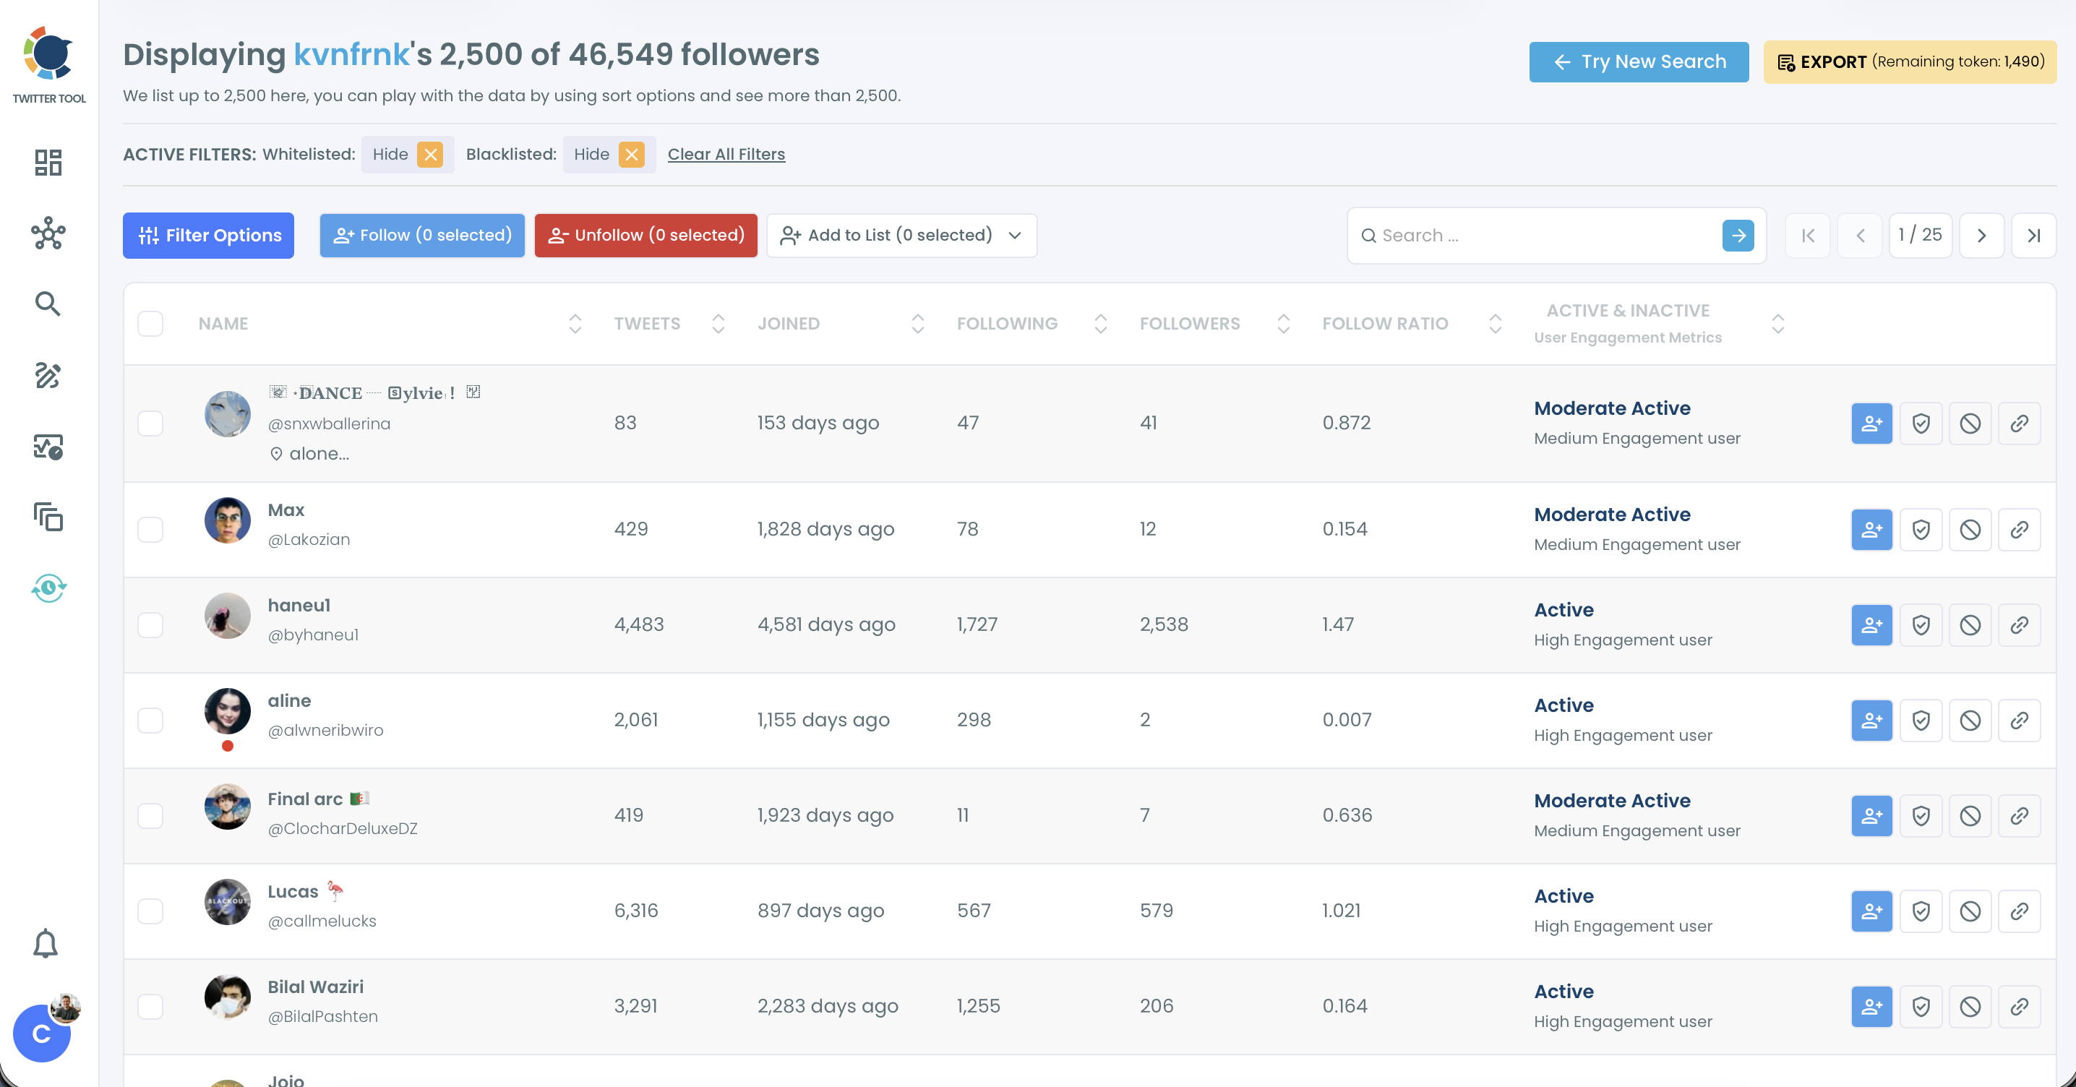Select the Max @Lakozian row checkbox
Viewport: 2076px width, 1087px height.
(150, 529)
